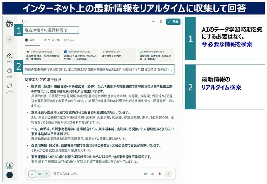
Task: Open the traininfo.jreast.co source card
Action: 156,55
